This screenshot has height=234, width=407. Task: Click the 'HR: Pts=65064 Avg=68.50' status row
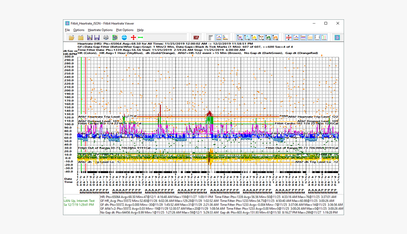tap(218, 197)
